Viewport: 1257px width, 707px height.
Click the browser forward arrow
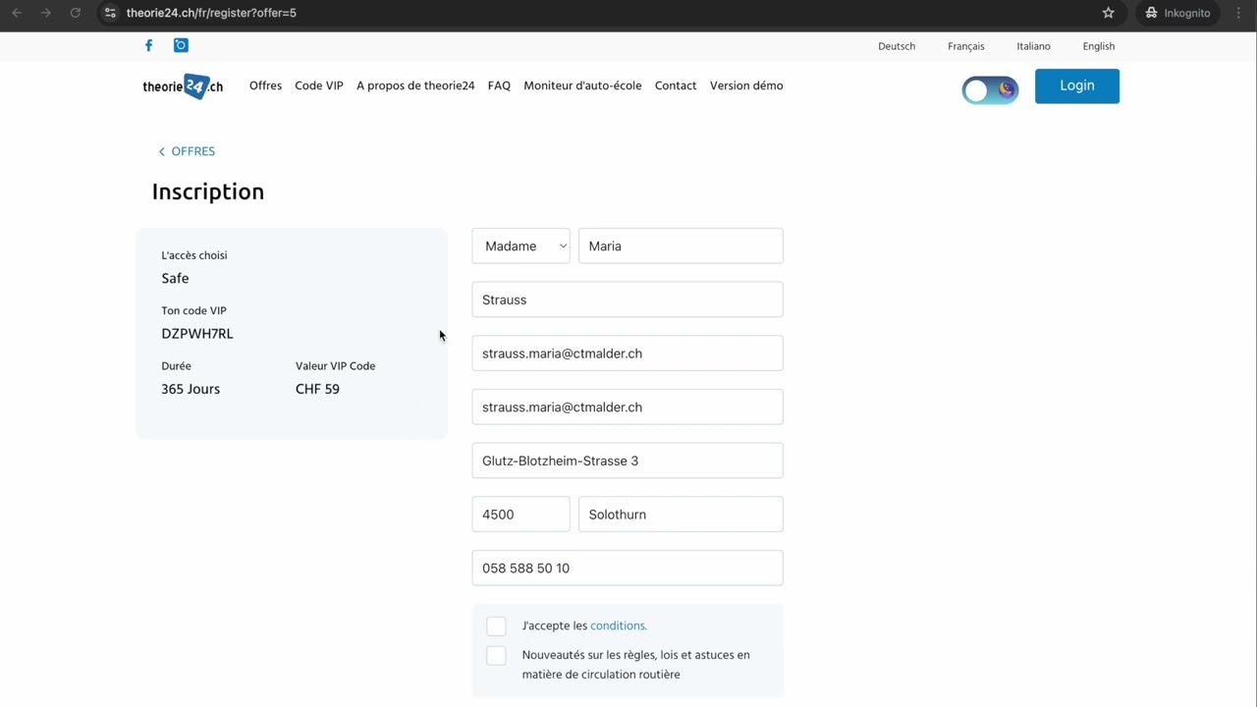coord(46,13)
